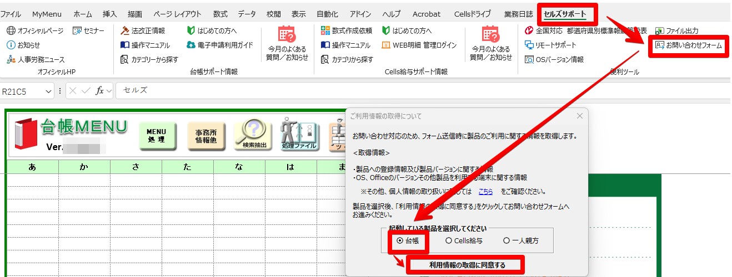This screenshot has width=732, height=277.
Task: Click the formula bar input showing セルズ
Action: point(422,90)
